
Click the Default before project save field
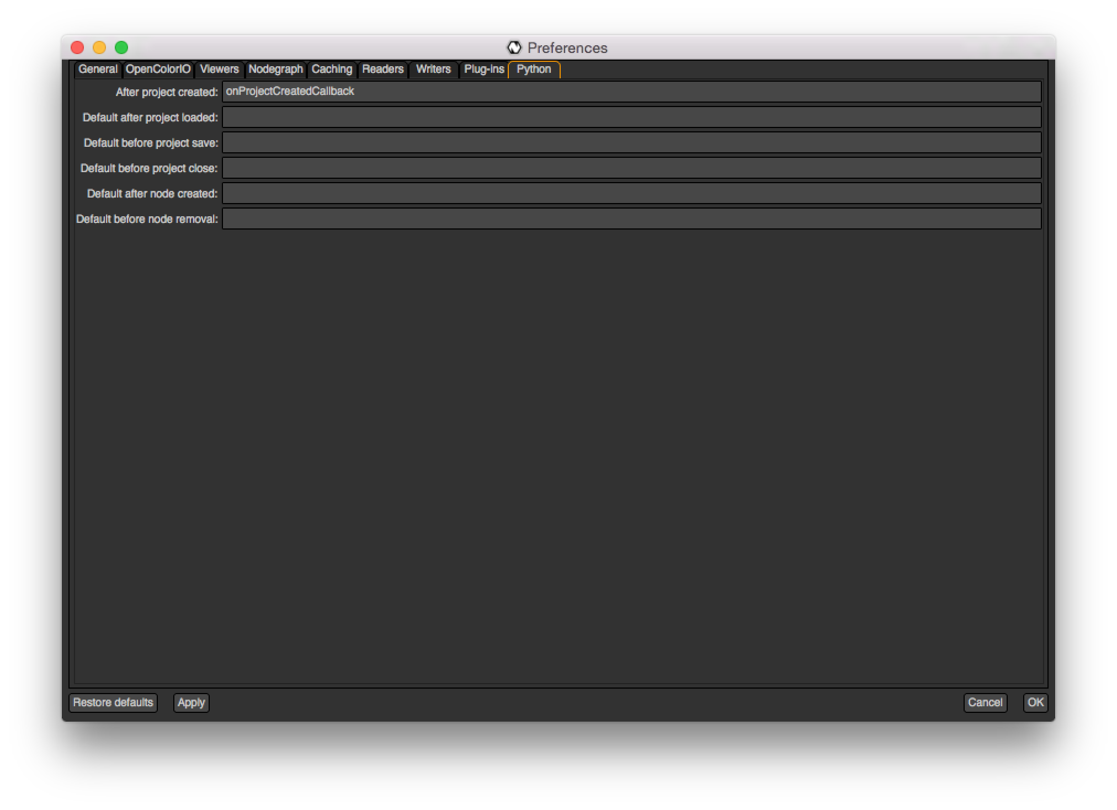tap(631, 142)
